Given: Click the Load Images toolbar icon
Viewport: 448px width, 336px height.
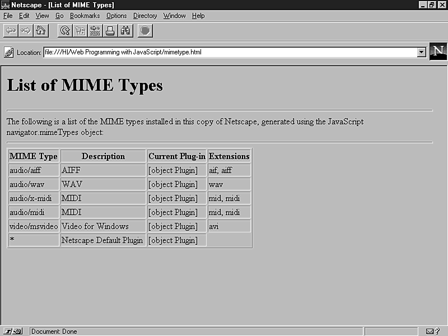Looking at the screenshot, I should coord(81,30).
